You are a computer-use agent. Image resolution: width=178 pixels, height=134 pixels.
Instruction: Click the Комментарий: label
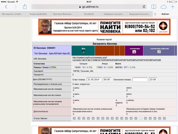point(104,39)
